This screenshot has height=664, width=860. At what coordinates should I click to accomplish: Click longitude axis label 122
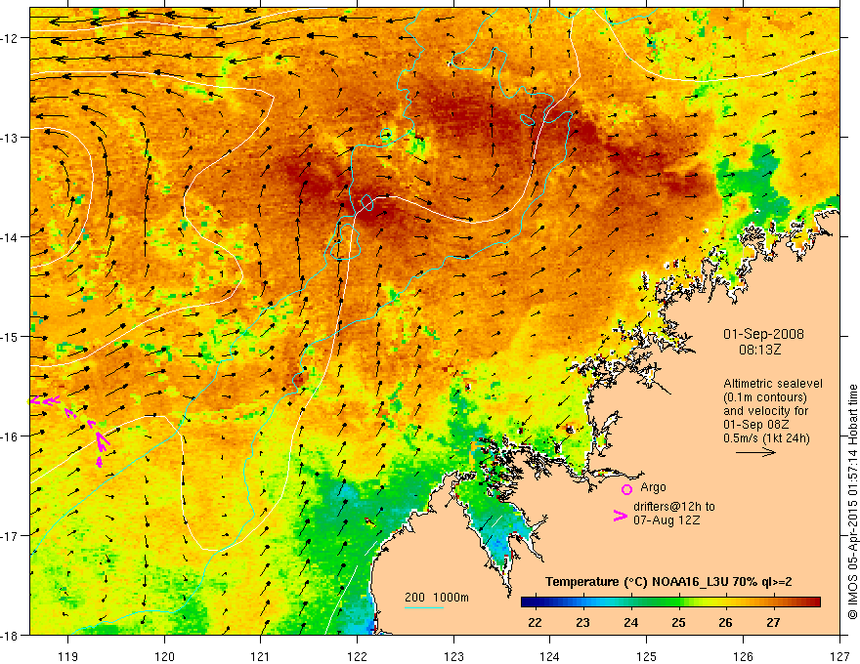357,656
